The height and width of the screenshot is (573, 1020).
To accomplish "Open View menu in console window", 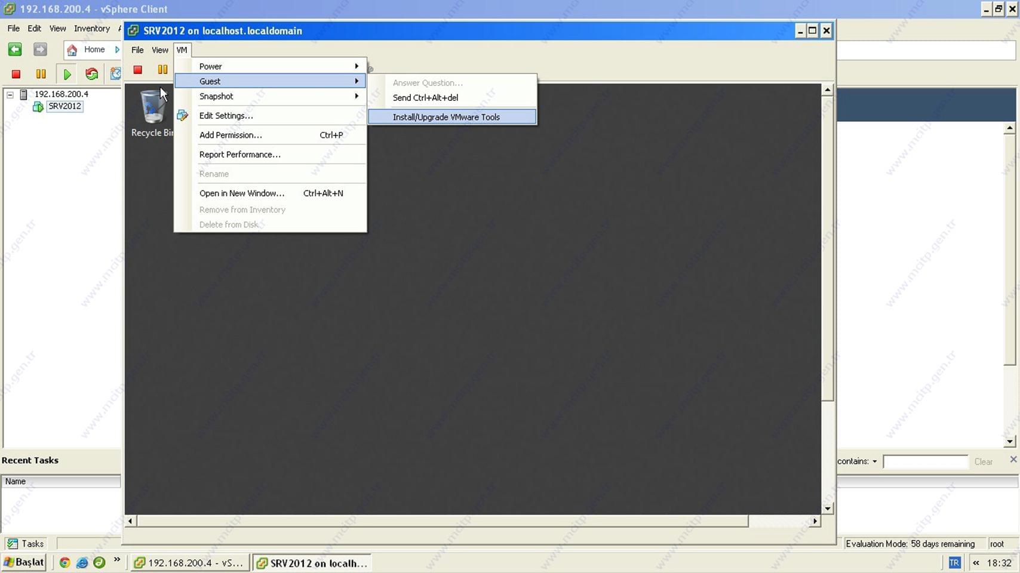I will pos(159,50).
